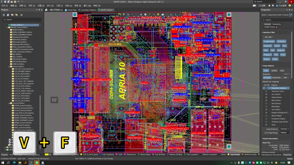Click the All - On filter button
Screen dimensions: 294x165
click(x=268, y=37)
